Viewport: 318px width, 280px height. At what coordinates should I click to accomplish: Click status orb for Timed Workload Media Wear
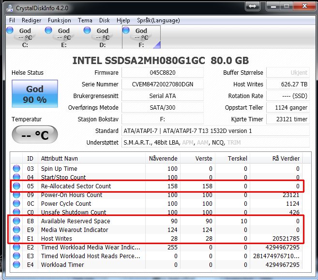pyautogui.click(x=16, y=247)
